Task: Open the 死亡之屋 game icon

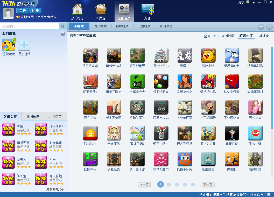Action: point(90,107)
